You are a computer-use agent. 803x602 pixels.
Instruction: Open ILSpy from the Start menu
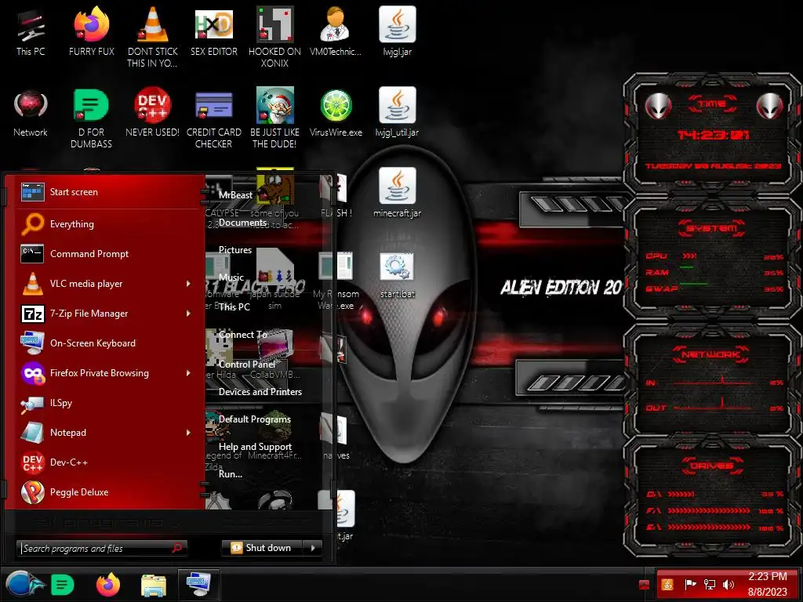(106, 403)
